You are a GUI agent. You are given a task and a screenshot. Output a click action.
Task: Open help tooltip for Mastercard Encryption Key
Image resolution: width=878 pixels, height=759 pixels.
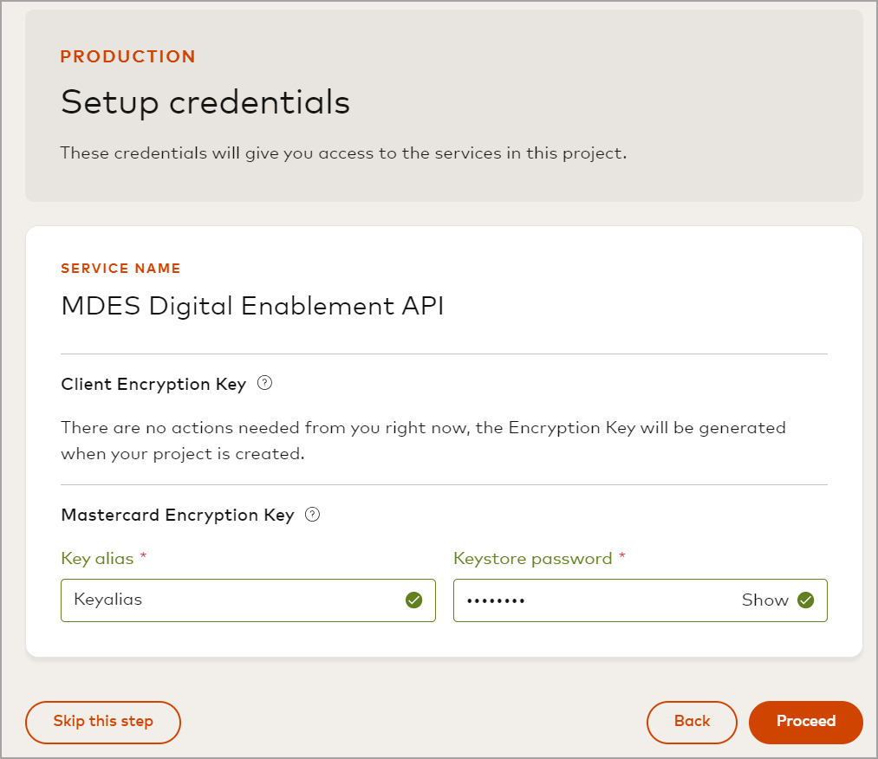tap(313, 515)
